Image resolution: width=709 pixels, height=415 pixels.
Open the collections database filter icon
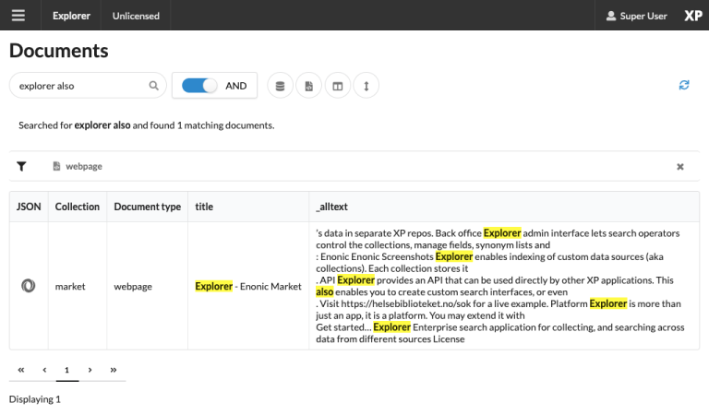pyautogui.click(x=280, y=86)
